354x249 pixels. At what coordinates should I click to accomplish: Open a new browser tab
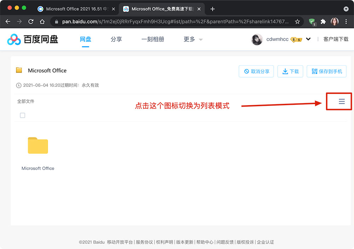click(x=212, y=9)
